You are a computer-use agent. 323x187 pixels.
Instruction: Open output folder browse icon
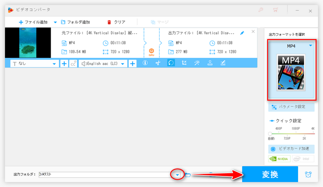[x=188, y=175]
